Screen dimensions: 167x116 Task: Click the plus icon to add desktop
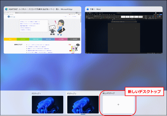point(118,104)
